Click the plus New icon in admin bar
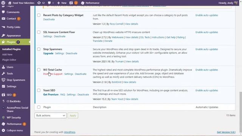Screen dimensions: 242x136 pyautogui.click(x=59, y=3)
